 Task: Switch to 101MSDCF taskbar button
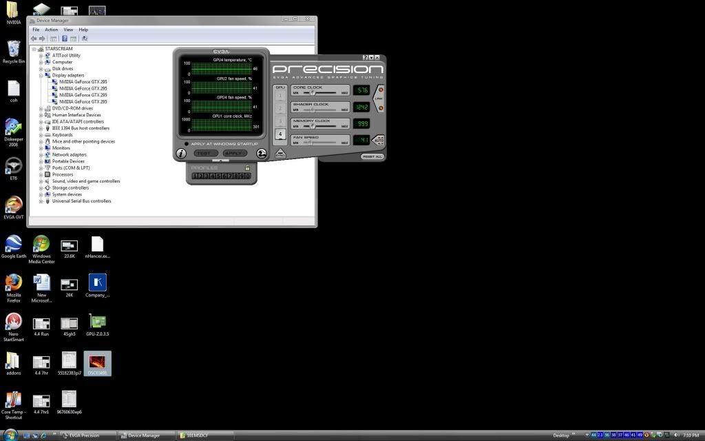(204, 435)
